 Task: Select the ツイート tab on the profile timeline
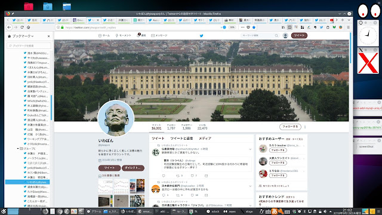(158, 138)
